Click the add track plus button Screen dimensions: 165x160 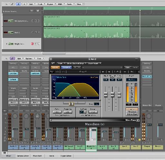point(32,11)
